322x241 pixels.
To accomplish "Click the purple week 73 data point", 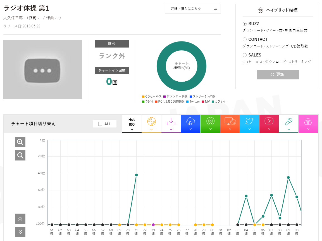I will 153,225.
